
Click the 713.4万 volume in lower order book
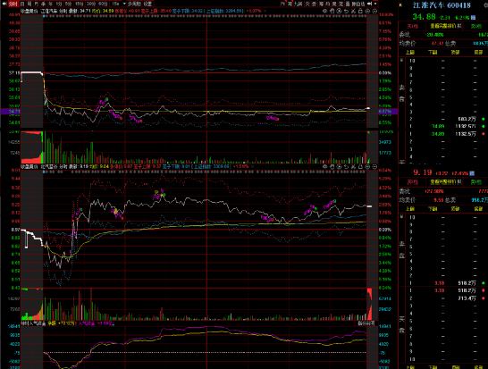[467, 298]
